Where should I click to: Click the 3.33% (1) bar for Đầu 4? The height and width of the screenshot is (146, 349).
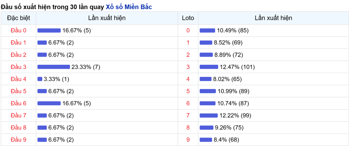click(40, 79)
